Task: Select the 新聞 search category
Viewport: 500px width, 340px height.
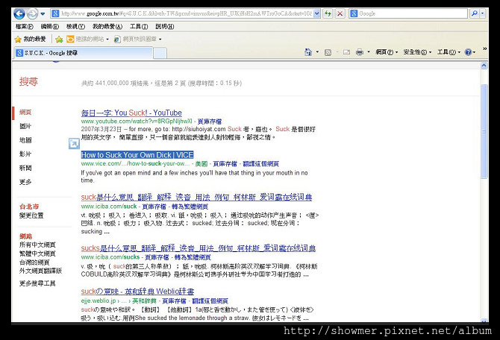Action: click(x=25, y=168)
